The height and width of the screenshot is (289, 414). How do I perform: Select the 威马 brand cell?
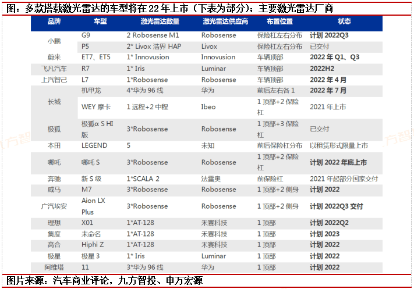click(54, 190)
